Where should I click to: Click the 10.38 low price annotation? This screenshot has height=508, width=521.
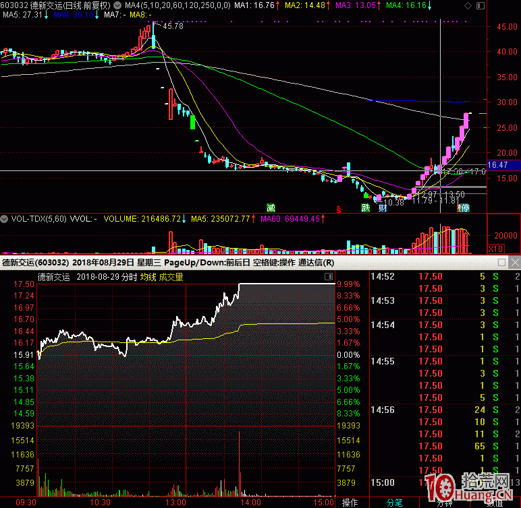click(x=393, y=202)
